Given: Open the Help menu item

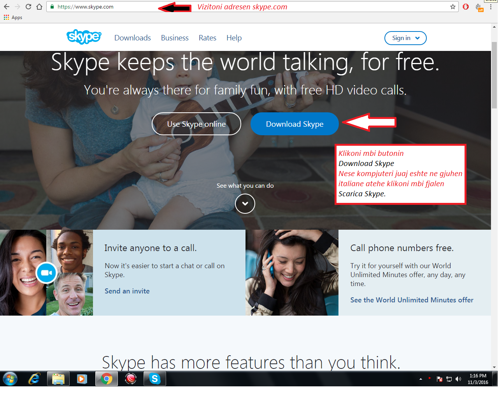Looking at the screenshot, I should (234, 38).
